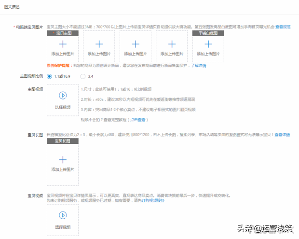Click 选择视频 under 主图视频
This screenshot has height=239, width=299.
(x=63, y=107)
